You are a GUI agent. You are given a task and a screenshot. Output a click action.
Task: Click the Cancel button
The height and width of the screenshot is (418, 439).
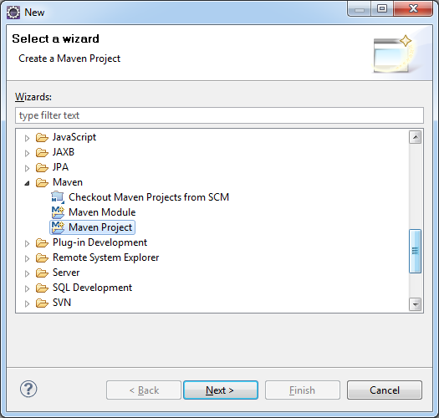coord(385,390)
